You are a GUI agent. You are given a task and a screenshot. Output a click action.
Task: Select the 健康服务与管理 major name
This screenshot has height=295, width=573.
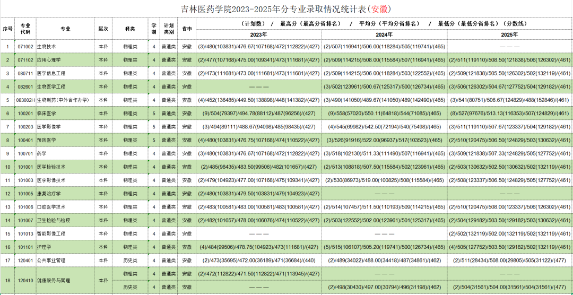pos(54,280)
